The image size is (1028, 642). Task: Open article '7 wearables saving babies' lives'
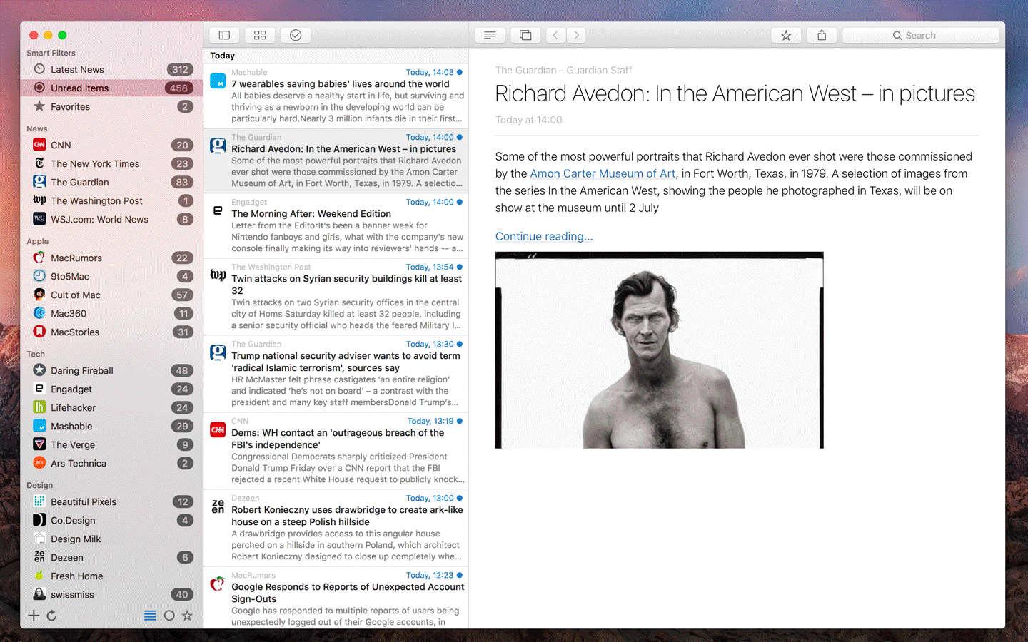click(336, 96)
